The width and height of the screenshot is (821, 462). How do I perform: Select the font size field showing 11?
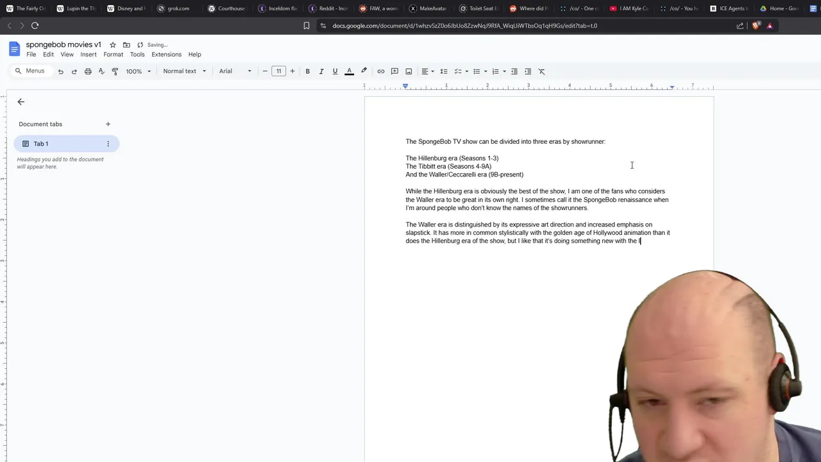click(278, 71)
